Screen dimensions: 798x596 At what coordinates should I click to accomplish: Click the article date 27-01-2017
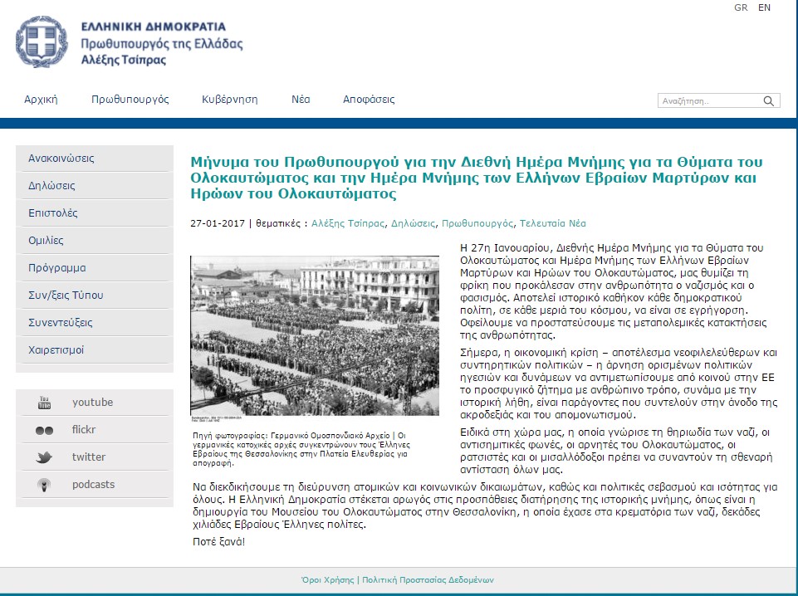[x=218, y=223]
